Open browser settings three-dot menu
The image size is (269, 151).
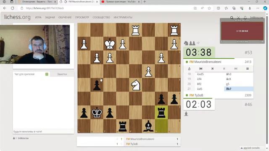click(258, 8)
